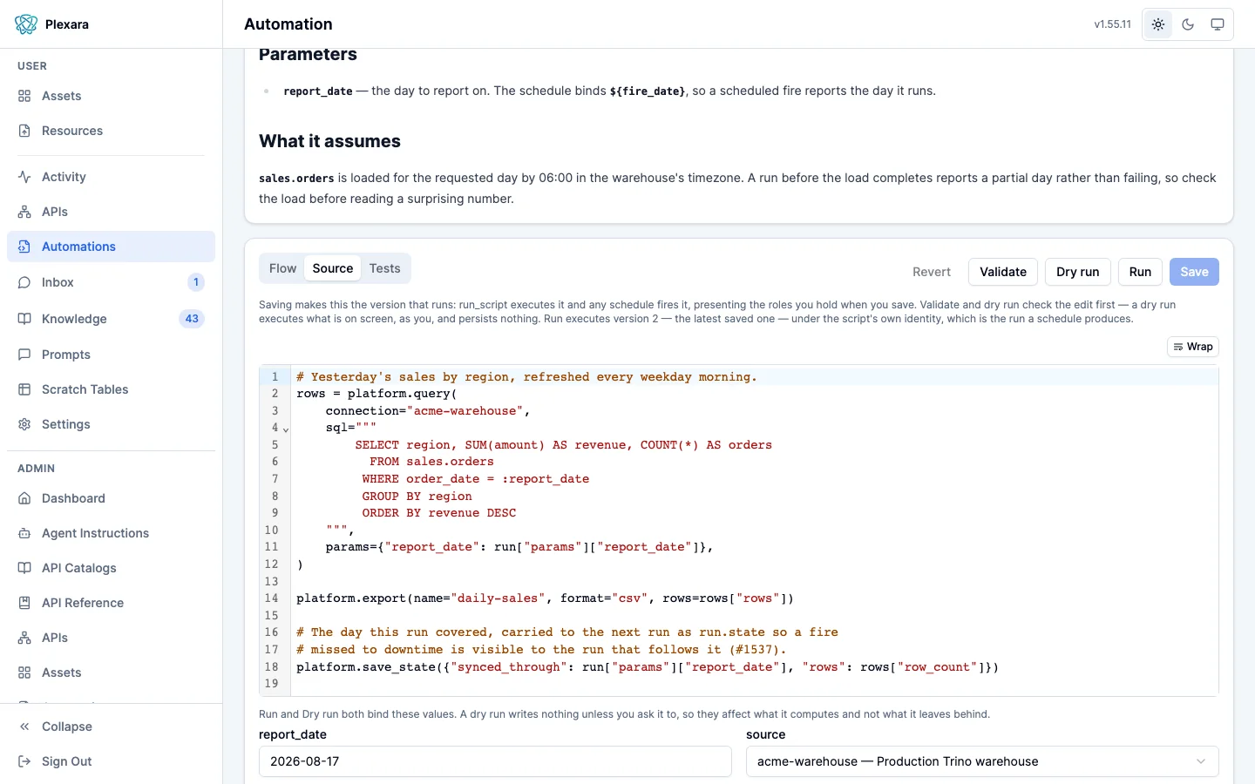Open user Assets via its grid icon
Viewport: 1255px width, 784px height.
[24, 96]
